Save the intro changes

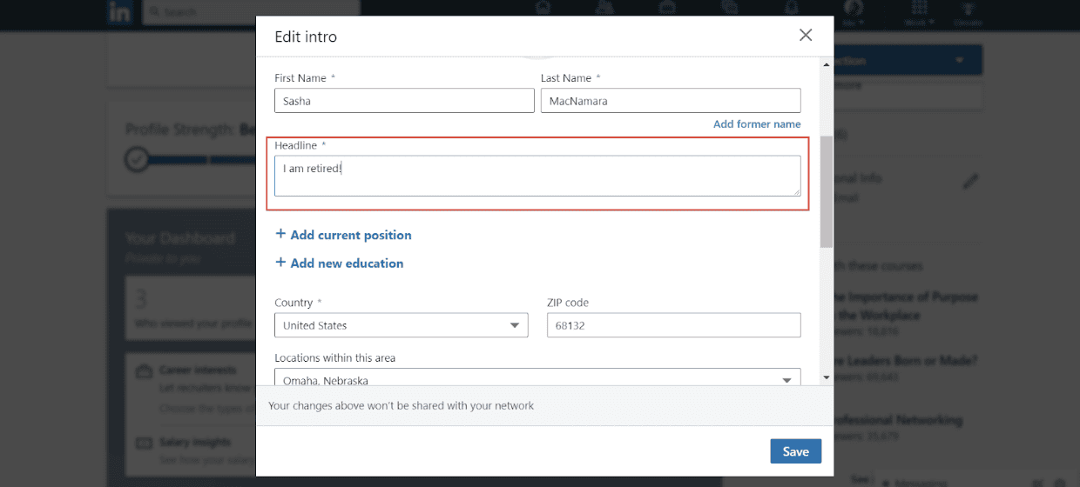tap(795, 451)
